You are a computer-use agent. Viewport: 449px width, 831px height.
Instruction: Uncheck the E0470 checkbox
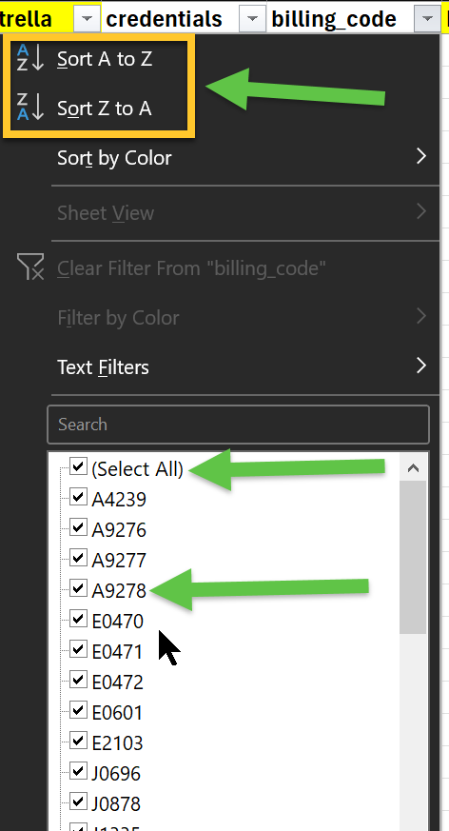78,619
